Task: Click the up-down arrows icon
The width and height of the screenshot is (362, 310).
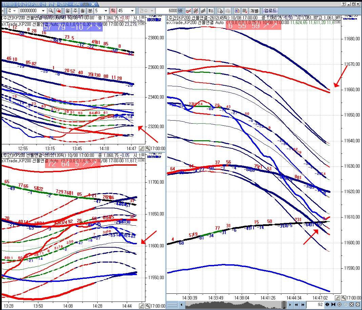Action: click(x=210, y=11)
